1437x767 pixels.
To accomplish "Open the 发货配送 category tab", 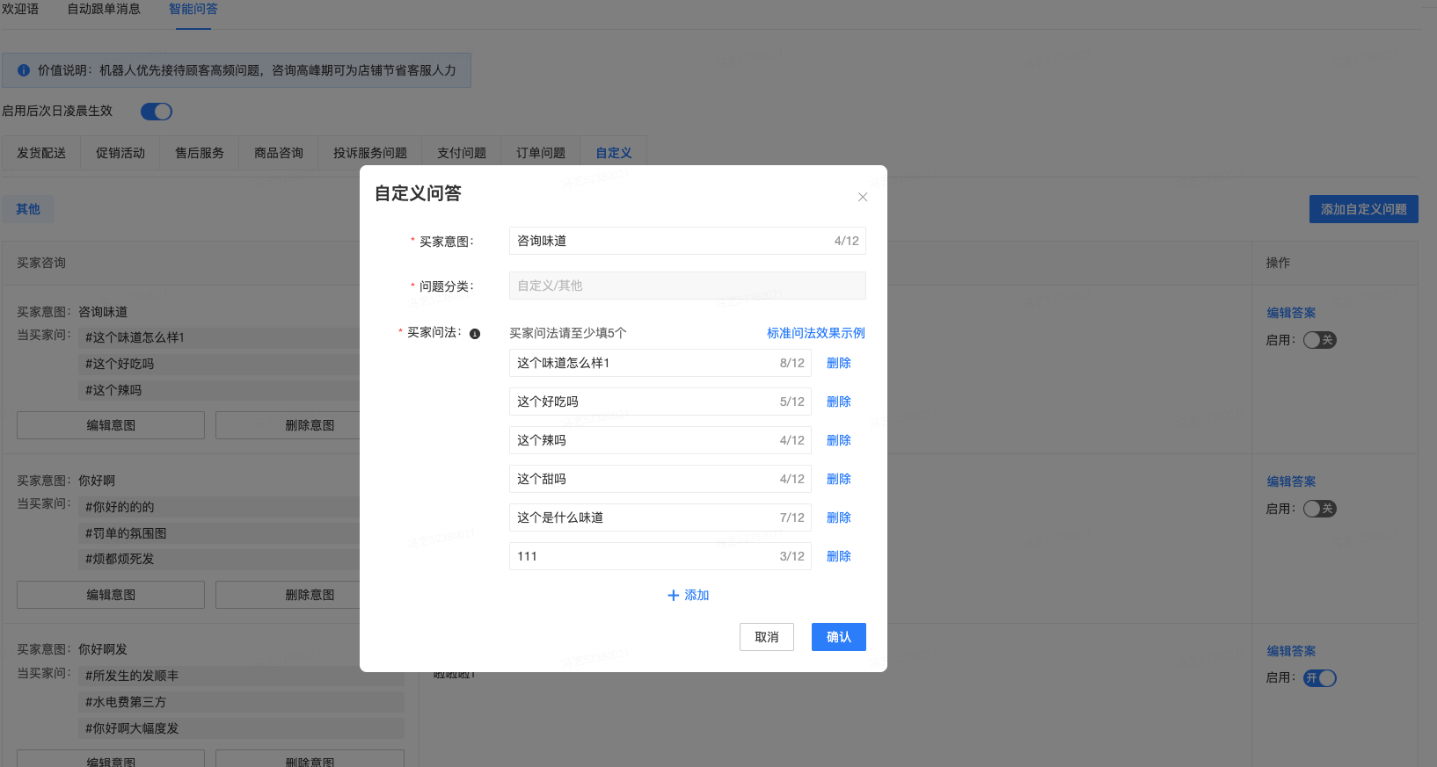I will click(41, 153).
